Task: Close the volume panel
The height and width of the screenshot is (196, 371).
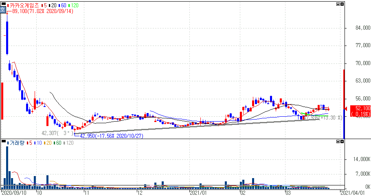Action: (x=342, y=142)
